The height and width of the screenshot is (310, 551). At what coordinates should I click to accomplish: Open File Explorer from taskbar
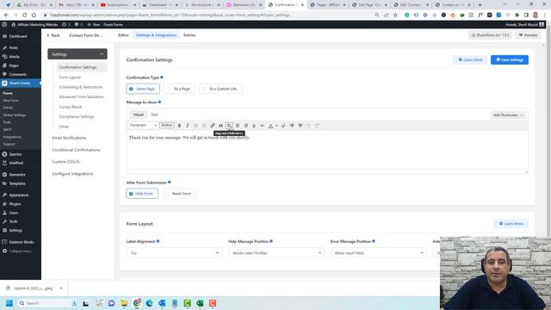124,303
